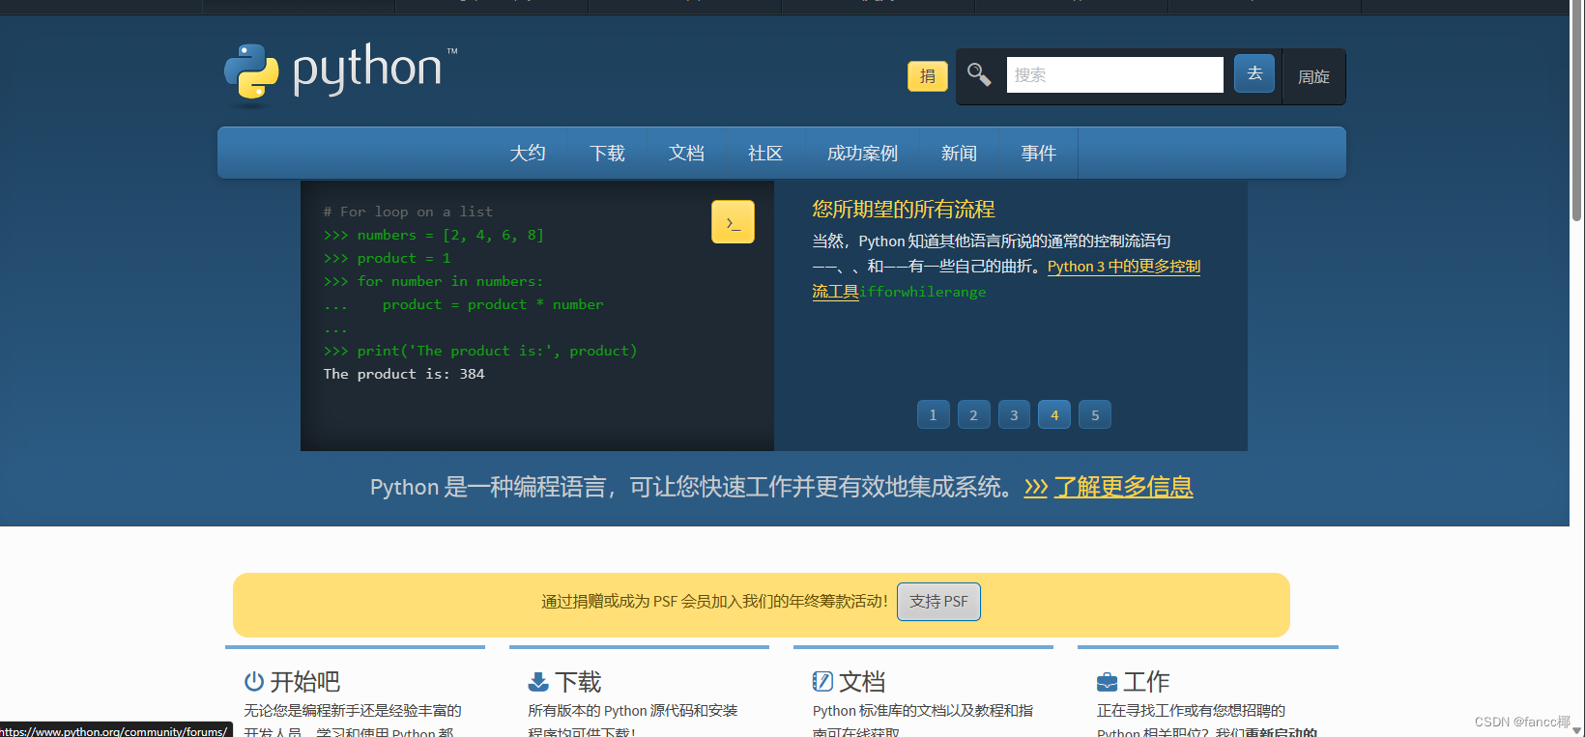This screenshot has width=1585, height=737.
Task: Switch to slide 1 of the carousel
Action: [x=933, y=414]
